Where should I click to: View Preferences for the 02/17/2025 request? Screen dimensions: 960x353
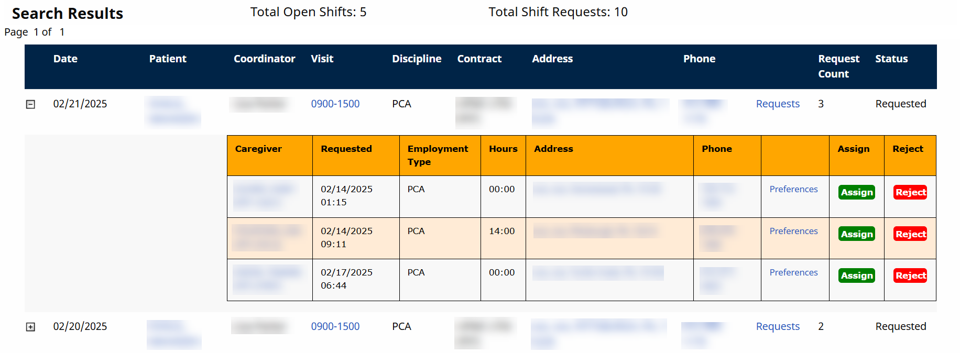click(x=793, y=272)
